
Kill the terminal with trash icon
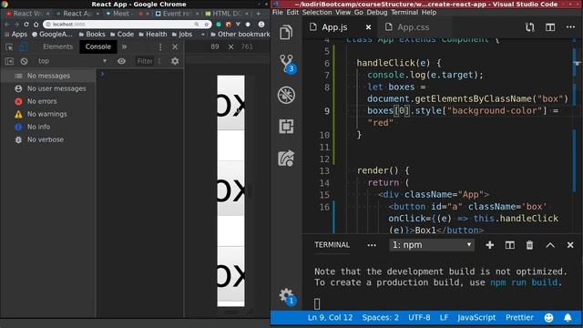tap(529, 245)
